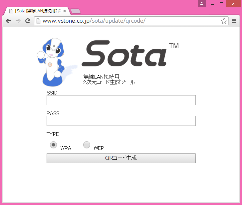242x205 pixels.
Task: Open the user profile icon in title bar
Action: [x=202, y=4]
